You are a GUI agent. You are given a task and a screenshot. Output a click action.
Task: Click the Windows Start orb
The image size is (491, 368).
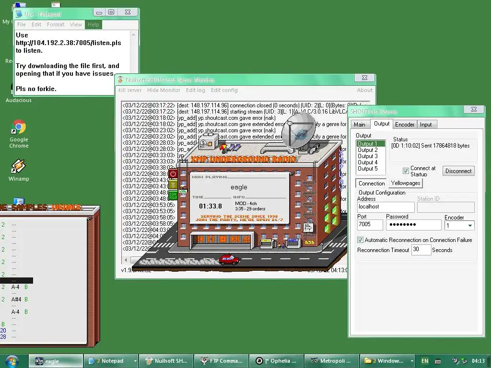pos(12,361)
